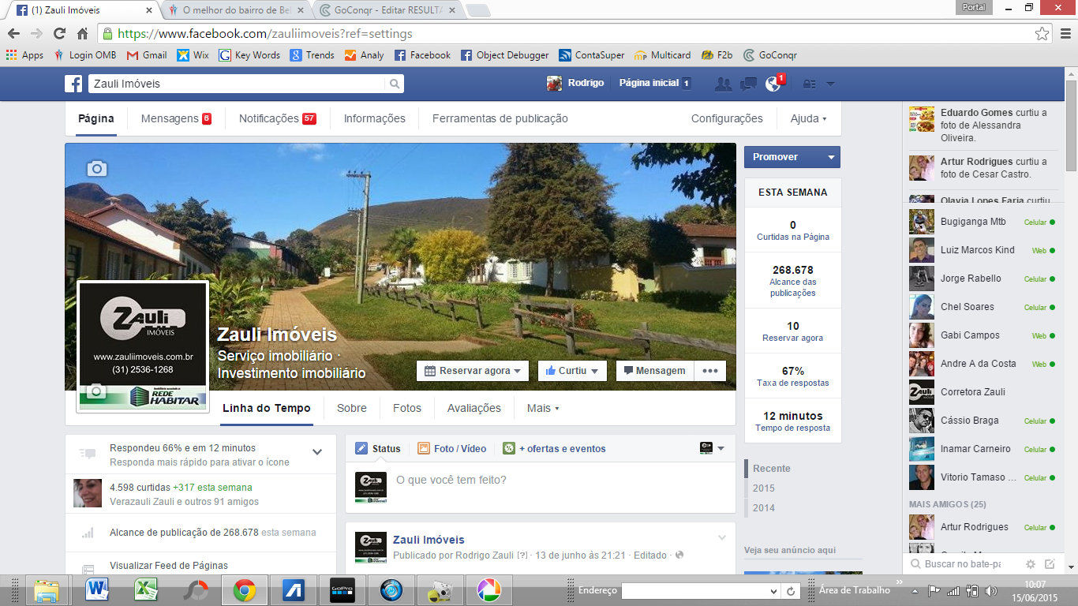The width and height of the screenshot is (1078, 606).
Task: Switch to the GoConqr browser tab
Action: tap(388, 10)
